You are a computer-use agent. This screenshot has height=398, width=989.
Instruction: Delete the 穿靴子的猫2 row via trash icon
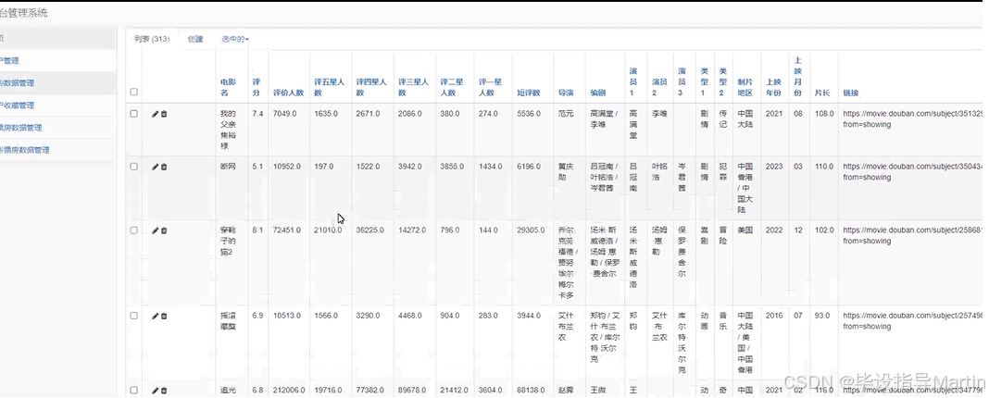164,230
